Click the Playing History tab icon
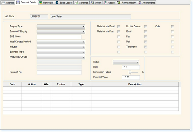This screenshot has height=132, width=193. [119, 3]
